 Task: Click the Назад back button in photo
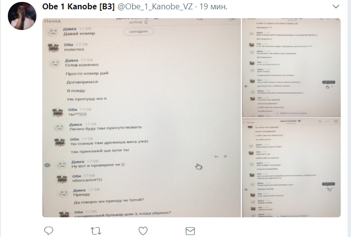[x=53, y=21]
